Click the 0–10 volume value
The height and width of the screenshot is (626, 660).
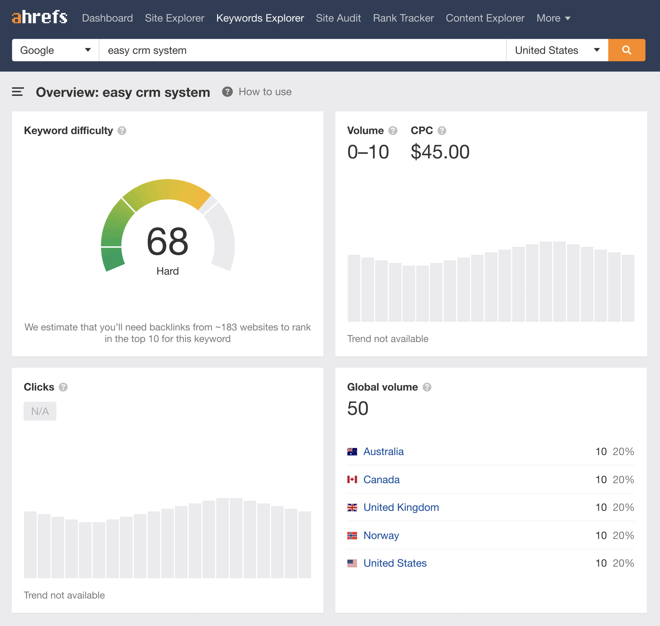coord(368,152)
